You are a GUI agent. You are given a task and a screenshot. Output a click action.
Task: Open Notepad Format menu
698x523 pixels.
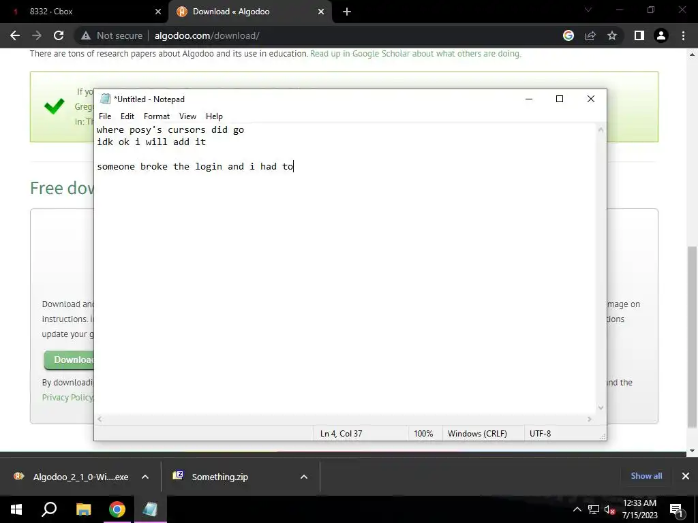(x=157, y=116)
